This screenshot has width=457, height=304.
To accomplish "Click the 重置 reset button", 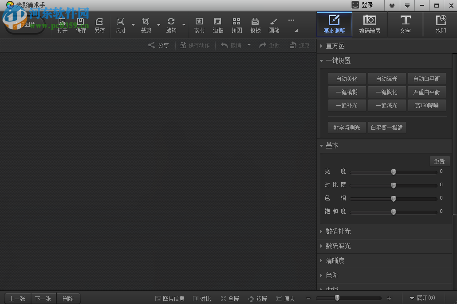I will (439, 161).
